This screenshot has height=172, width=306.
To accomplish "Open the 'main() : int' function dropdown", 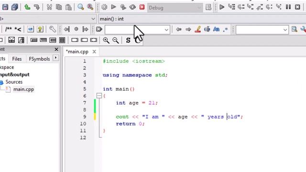I will 202,19.
